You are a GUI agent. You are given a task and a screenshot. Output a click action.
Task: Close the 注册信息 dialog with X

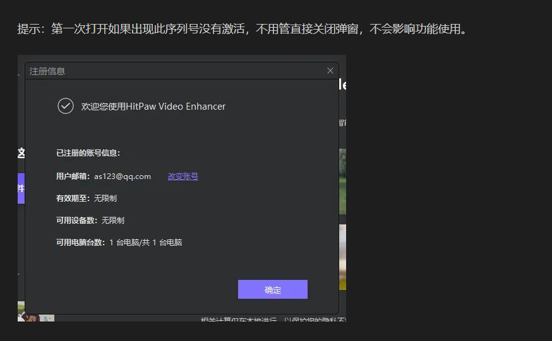pos(330,71)
